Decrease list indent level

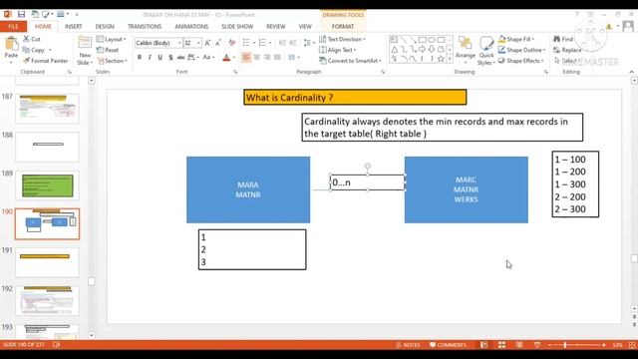tap(282, 43)
